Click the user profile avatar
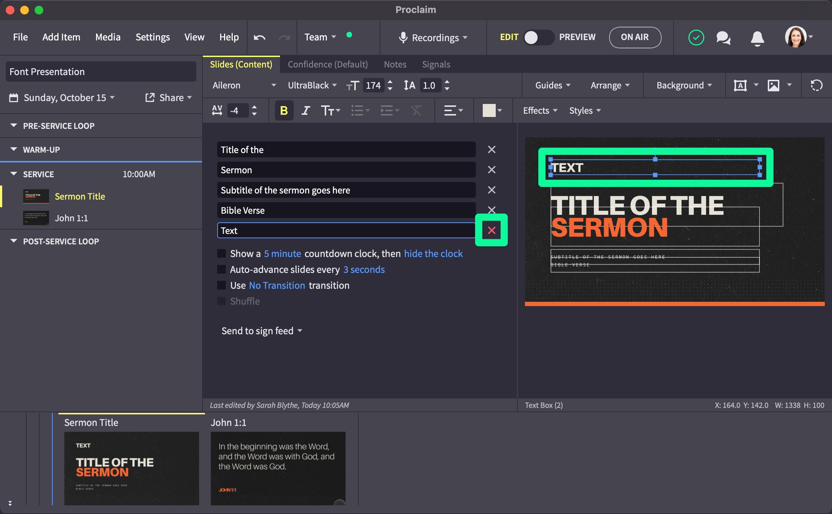The width and height of the screenshot is (832, 514). 796,37
